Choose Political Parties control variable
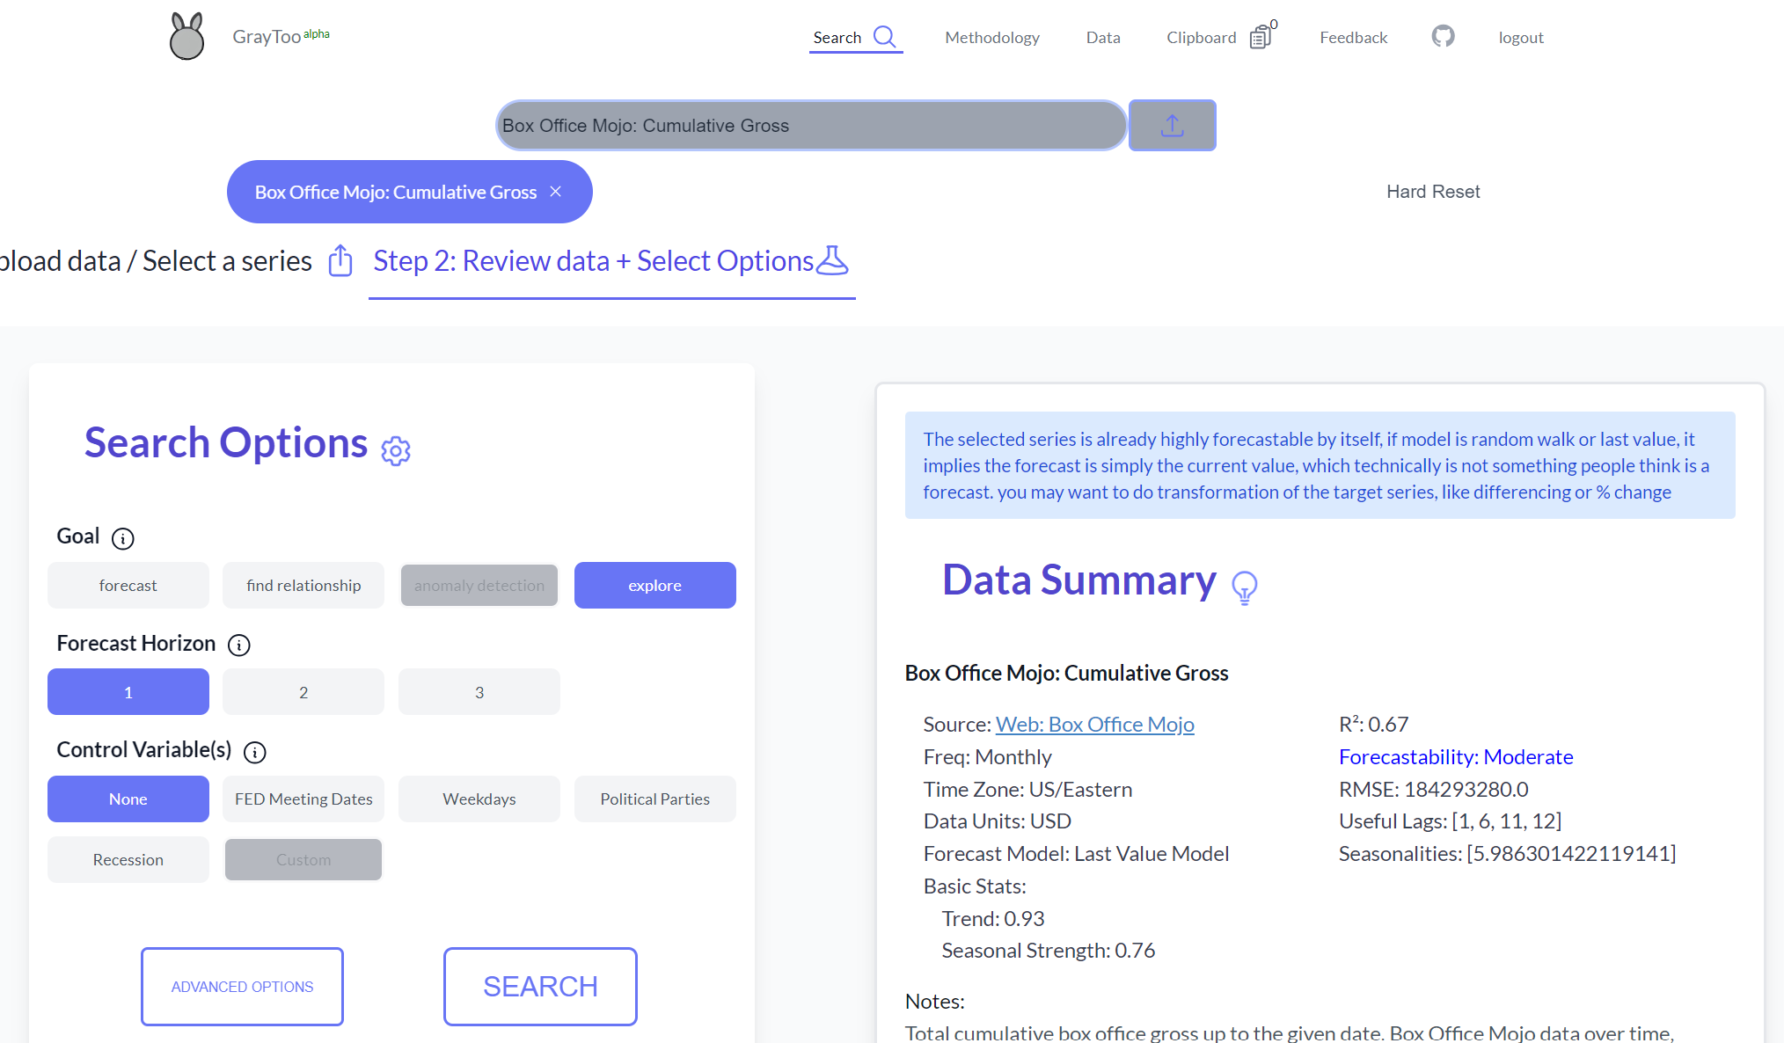This screenshot has width=1784, height=1043. [x=655, y=799]
